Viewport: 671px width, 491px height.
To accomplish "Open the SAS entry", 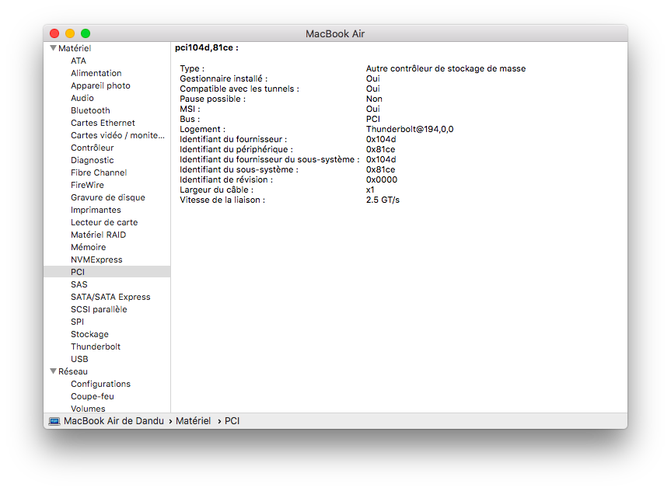I will 79,284.
